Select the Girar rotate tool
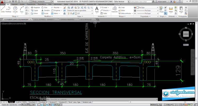The image size is (198, 106). (44, 8)
